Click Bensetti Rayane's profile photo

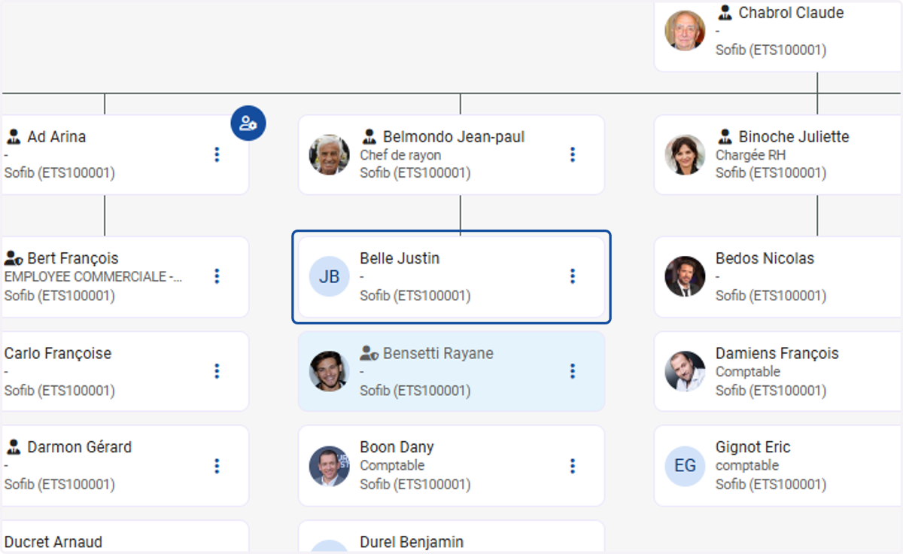(330, 371)
